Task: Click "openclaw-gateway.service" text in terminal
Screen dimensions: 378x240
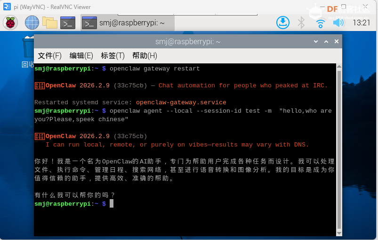Action: coord(181,102)
